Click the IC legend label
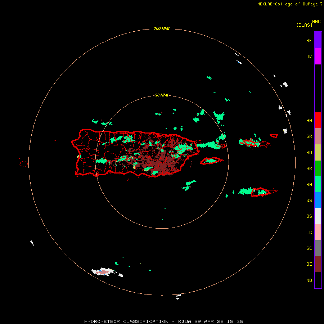The width and height of the screenshot is (324, 324). pyautogui.click(x=309, y=233)
